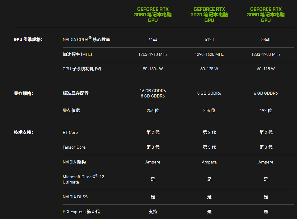Click the 加速频率 (MHz) row label
Image resolution: width=297 pixels, height=219 pixels.
(77, 54)
